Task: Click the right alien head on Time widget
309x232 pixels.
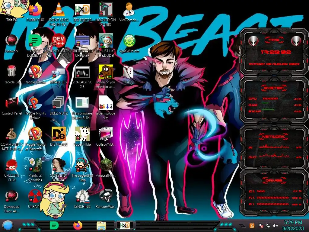Action: 296,41
